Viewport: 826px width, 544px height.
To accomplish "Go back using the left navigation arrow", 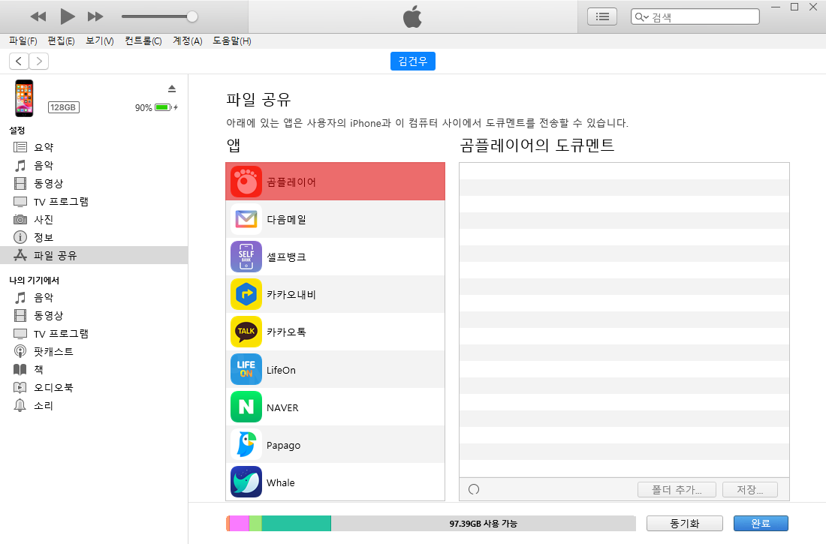I will (18, 61).
